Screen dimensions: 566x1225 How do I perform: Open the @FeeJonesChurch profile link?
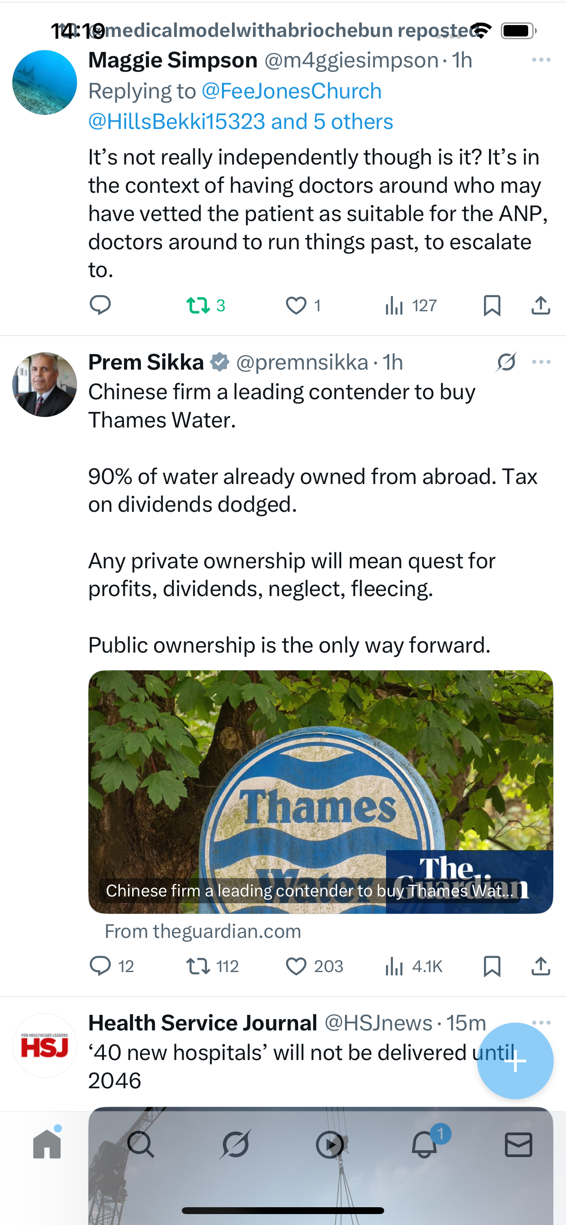tap(292, 91)
